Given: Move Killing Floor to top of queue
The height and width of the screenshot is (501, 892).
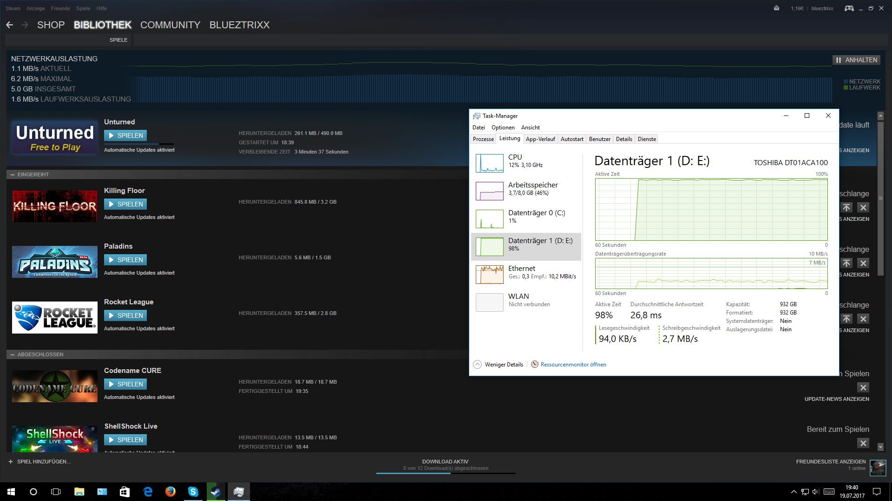Looking at the screenshot, I should coord(846,207).
